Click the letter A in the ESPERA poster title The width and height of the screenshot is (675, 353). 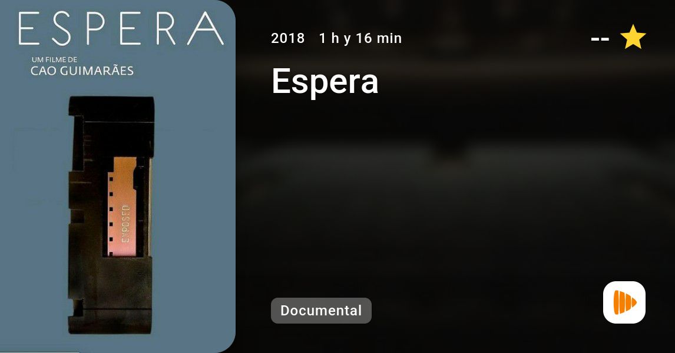(206, 29)
